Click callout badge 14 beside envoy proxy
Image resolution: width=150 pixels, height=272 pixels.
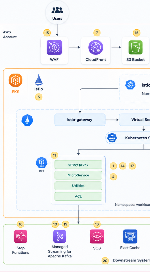pos(123,166)
